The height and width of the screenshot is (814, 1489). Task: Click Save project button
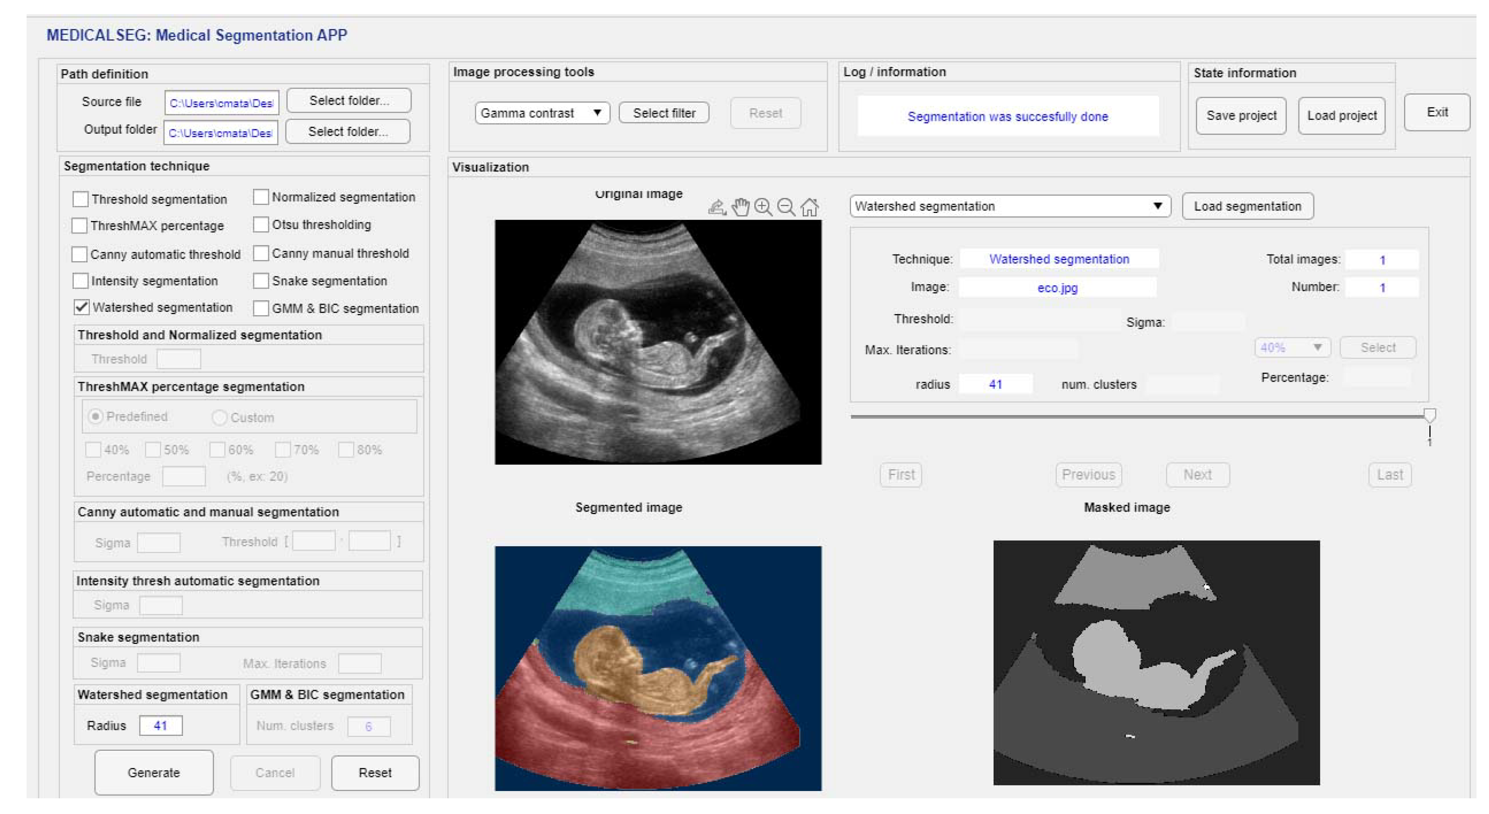(1240, 116)
